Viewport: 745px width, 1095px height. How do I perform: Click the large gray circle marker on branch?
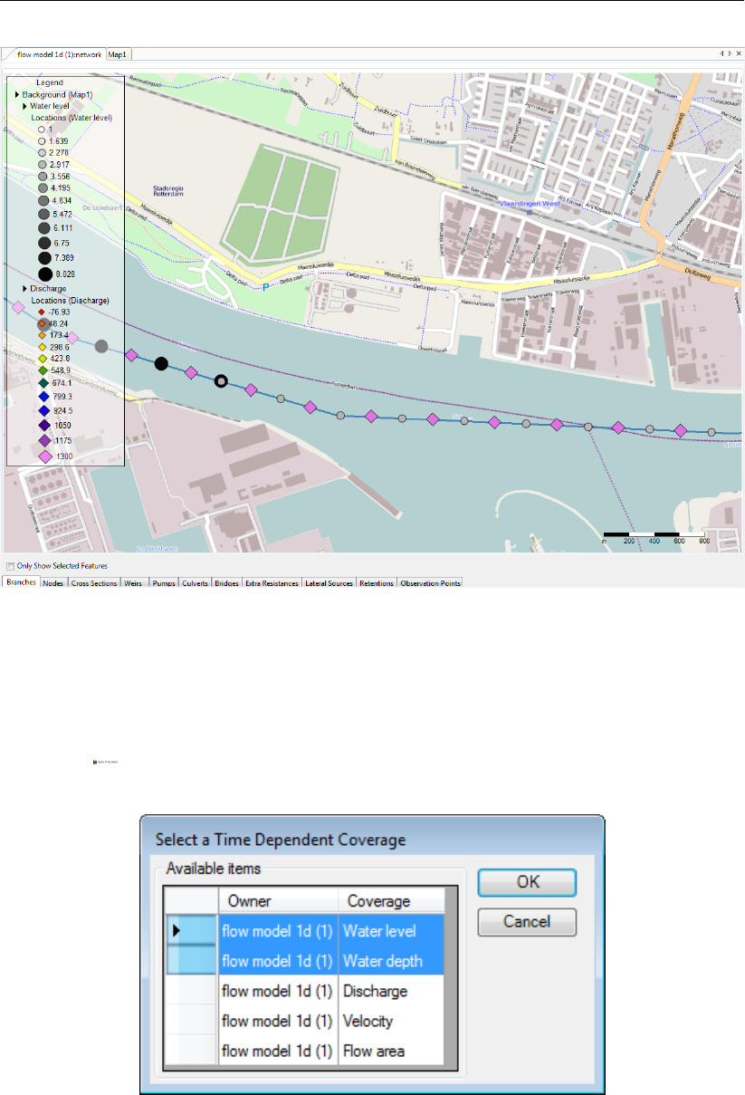tap(101, 346)
